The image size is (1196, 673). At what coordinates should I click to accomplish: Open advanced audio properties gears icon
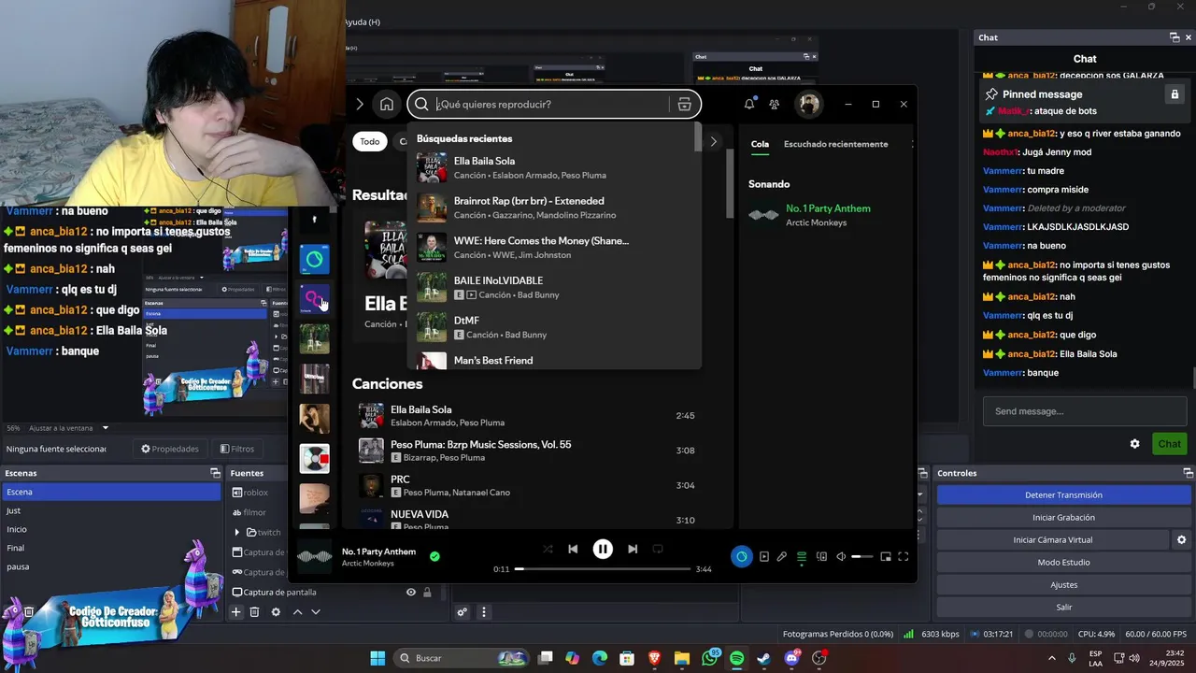[x=462, y=612]
